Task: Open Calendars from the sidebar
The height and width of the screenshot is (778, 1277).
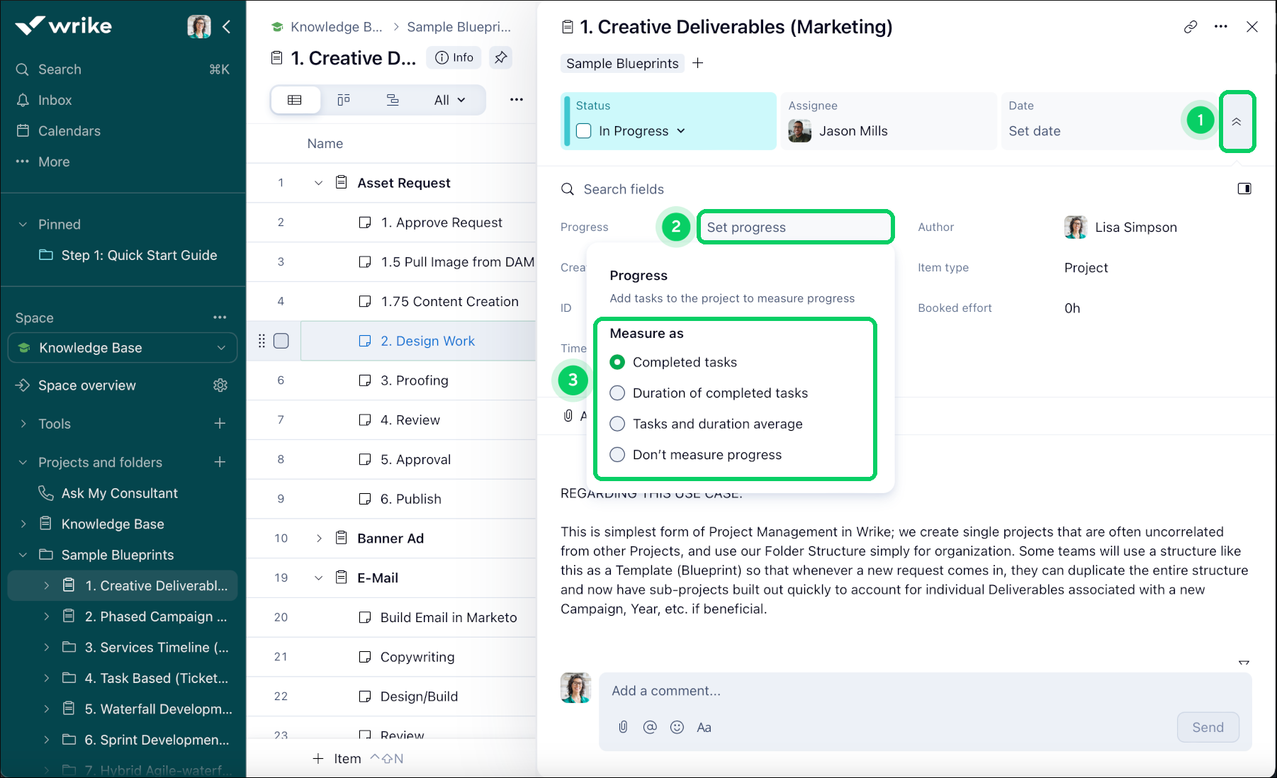Action: click(68, 130)
